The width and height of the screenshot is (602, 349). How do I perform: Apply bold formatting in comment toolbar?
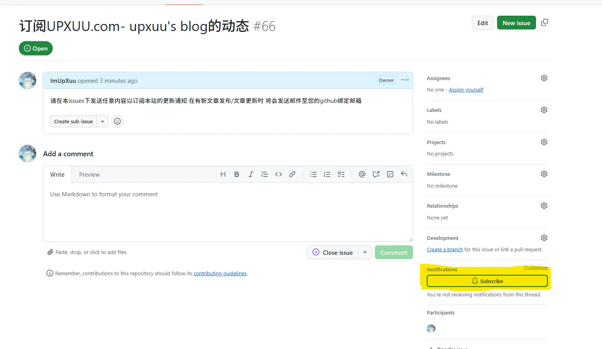(x=237, y=174)
